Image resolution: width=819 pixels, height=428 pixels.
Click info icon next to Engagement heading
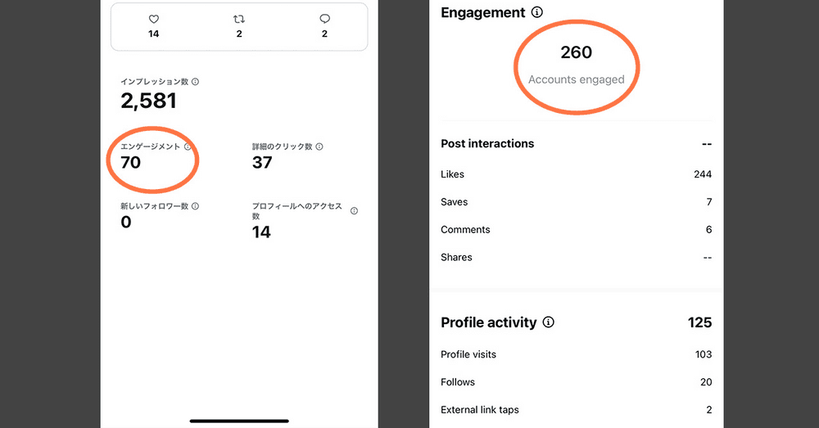pyautogui.click(x=537, y=12)
